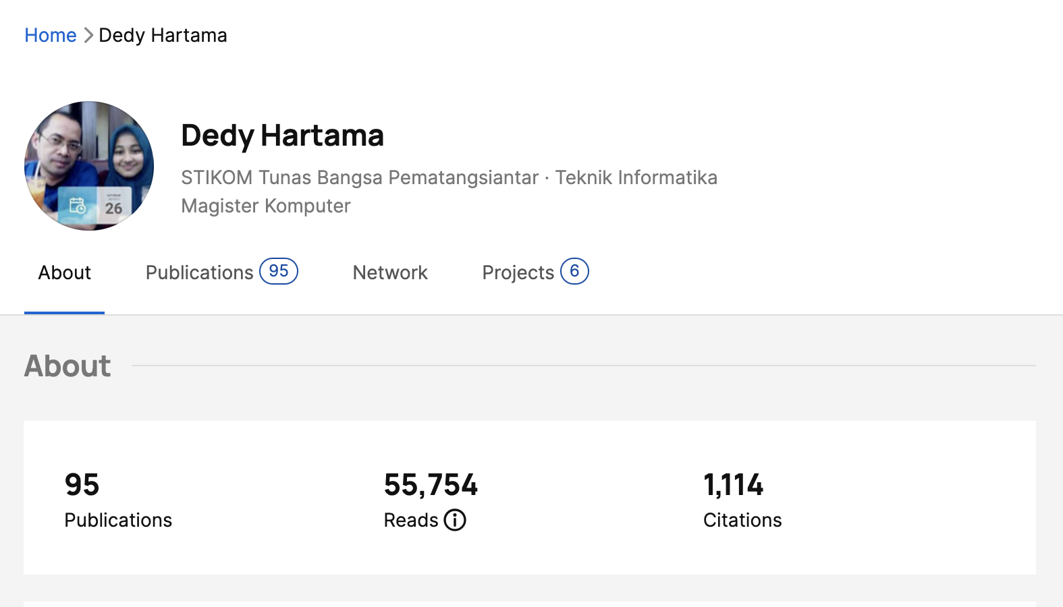Switch to the About tab
The width and height of the screenshot is (1063, 607).
(64, 272)
